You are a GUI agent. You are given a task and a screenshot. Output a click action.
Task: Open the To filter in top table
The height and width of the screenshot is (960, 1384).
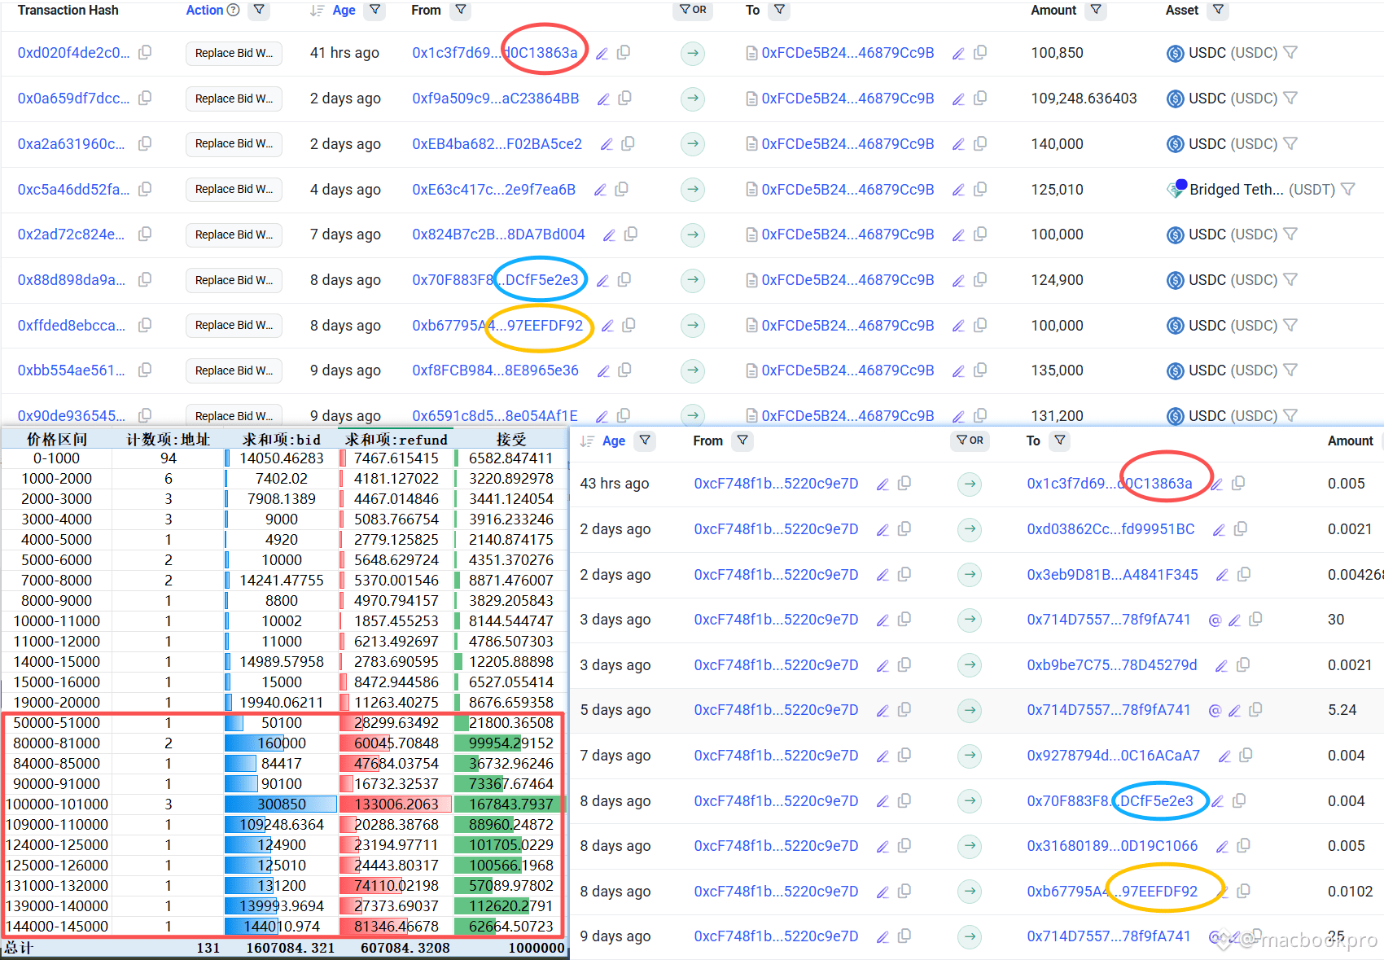(x=780, y=10)
